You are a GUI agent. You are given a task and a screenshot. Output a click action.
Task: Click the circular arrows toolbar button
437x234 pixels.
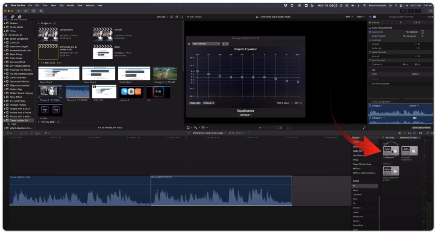[41, 11]
